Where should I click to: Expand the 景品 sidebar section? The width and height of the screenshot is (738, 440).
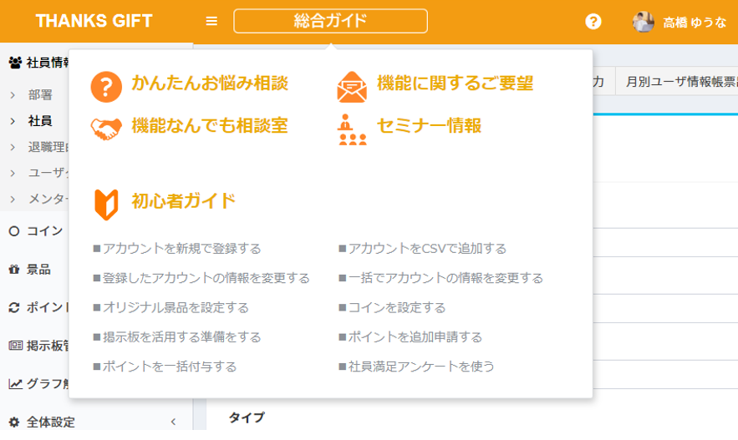38,269
